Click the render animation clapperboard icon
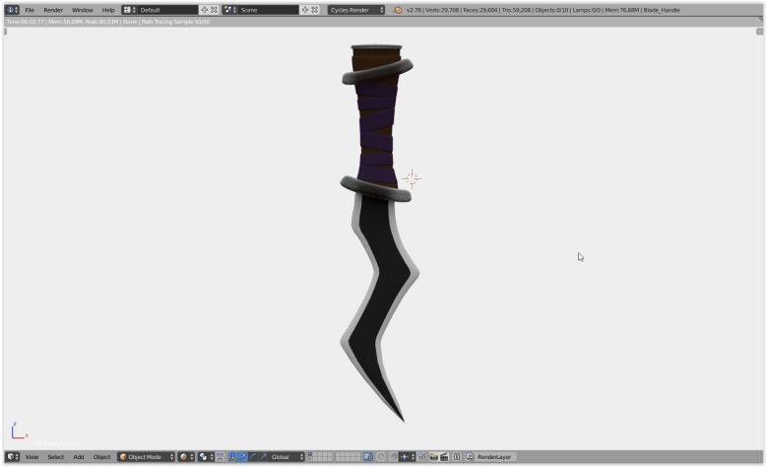This screenshot has height=467, width=767. (x=444, y=457)
